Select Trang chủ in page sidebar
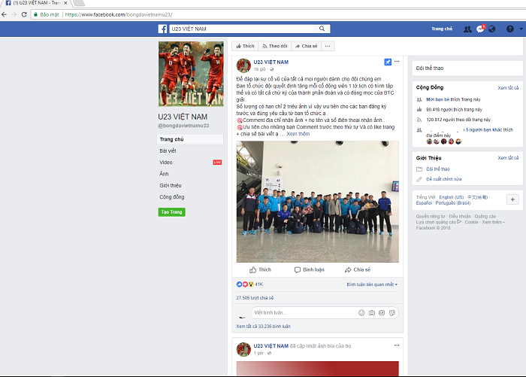This screenshot has width=526, height=377. tap(190, 139)
